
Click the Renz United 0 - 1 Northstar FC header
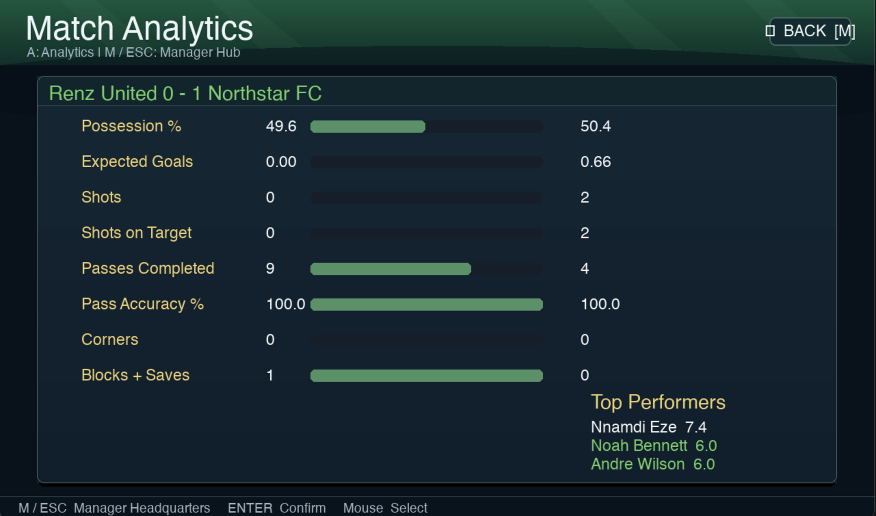coord(185,93)
